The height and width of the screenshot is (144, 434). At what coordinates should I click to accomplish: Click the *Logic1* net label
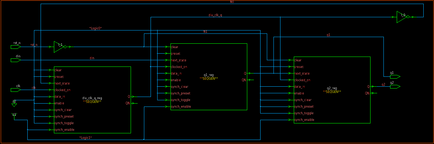tap(86, 137)
